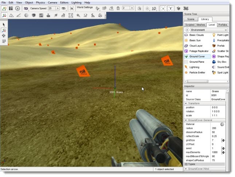Viewport: 235px width, 177px height.
Task: Open the File menu
Action: point(3,3)
